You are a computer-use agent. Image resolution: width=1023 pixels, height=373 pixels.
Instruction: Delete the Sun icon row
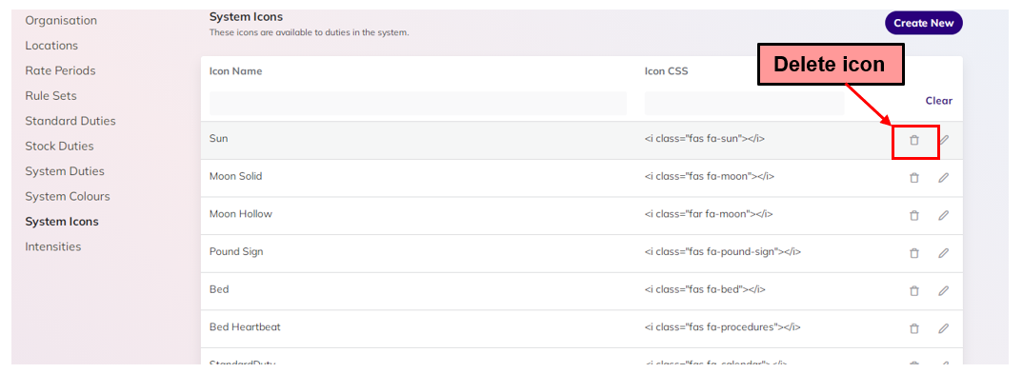pos(914,140)
